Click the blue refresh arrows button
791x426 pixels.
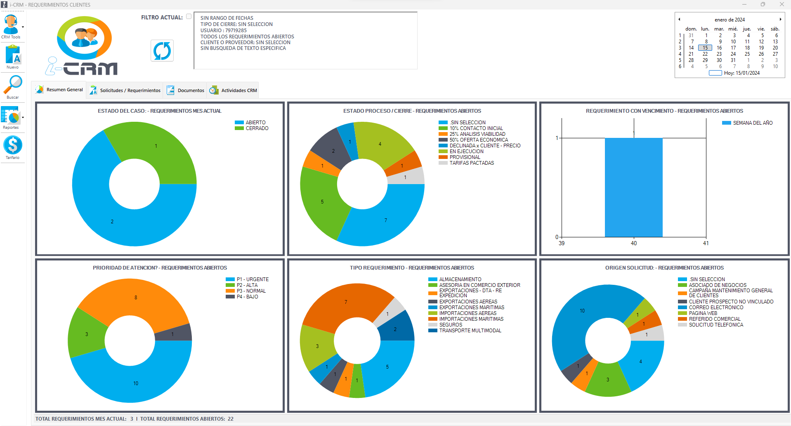[x=162, y=51]
